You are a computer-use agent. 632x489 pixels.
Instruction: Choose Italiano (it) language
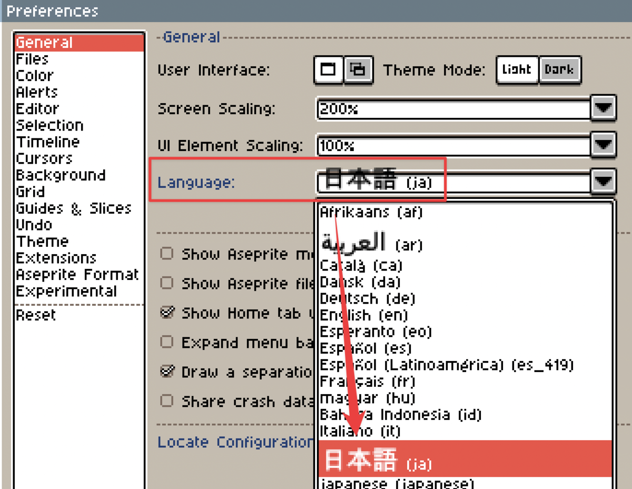465,431
